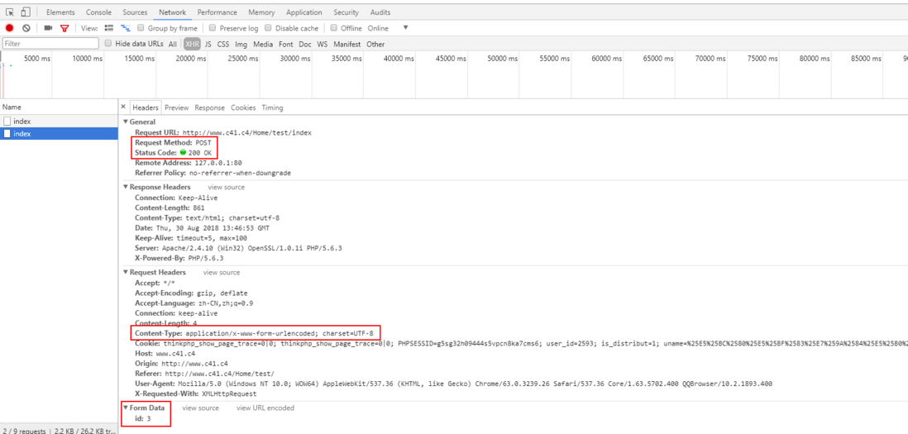This screenshot has height=434, width=908.
Task: Click view source beside Request Headers
Action: (221, 272)
